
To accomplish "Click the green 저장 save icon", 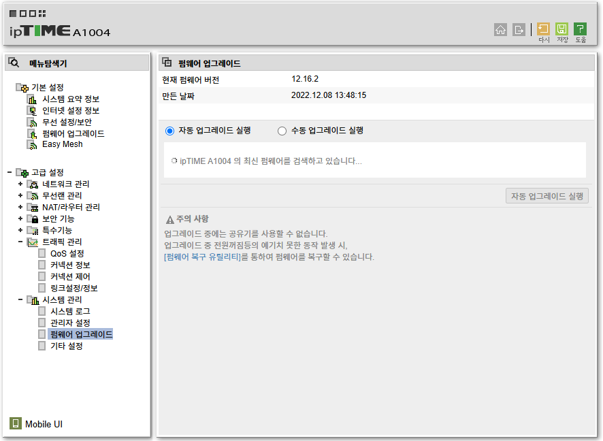I will point(562,29).
